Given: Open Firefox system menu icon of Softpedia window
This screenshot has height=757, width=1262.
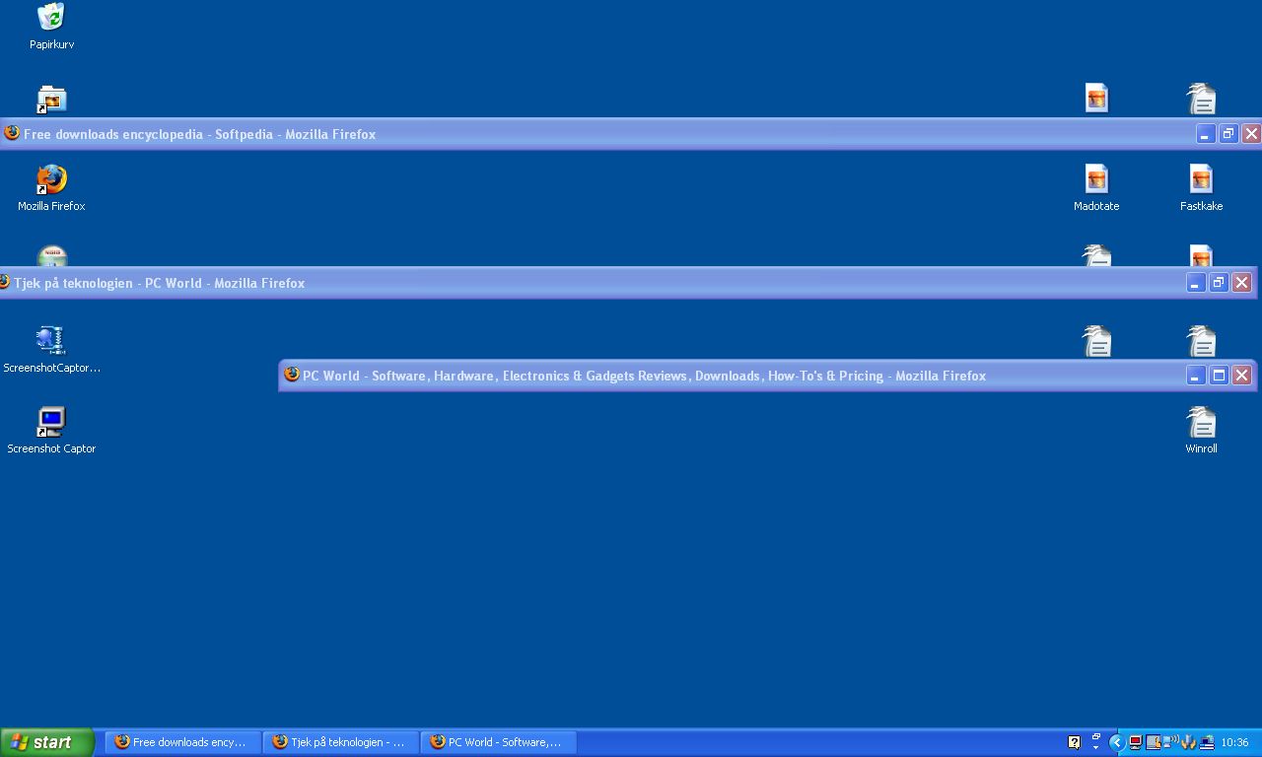Looking at the screenshot, I should tap(12, 133).
